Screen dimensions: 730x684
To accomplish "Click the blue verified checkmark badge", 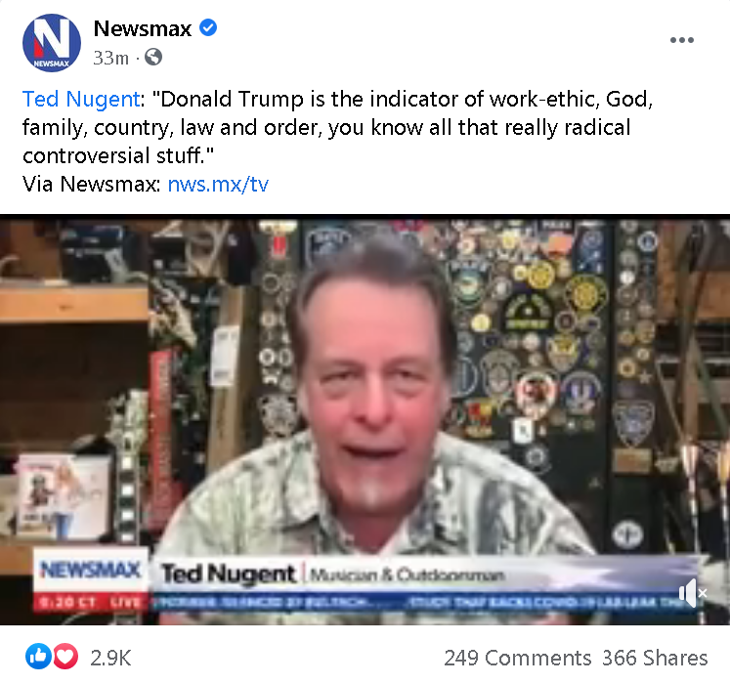I will 208,28.
